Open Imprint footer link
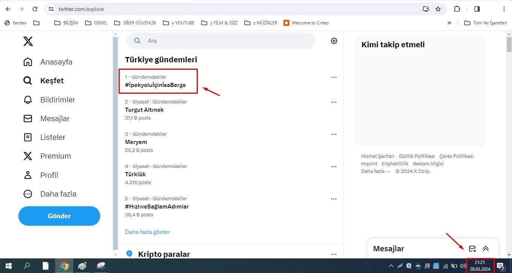The height and width of the screenshot is (273, 512). (x=369, y=163)
